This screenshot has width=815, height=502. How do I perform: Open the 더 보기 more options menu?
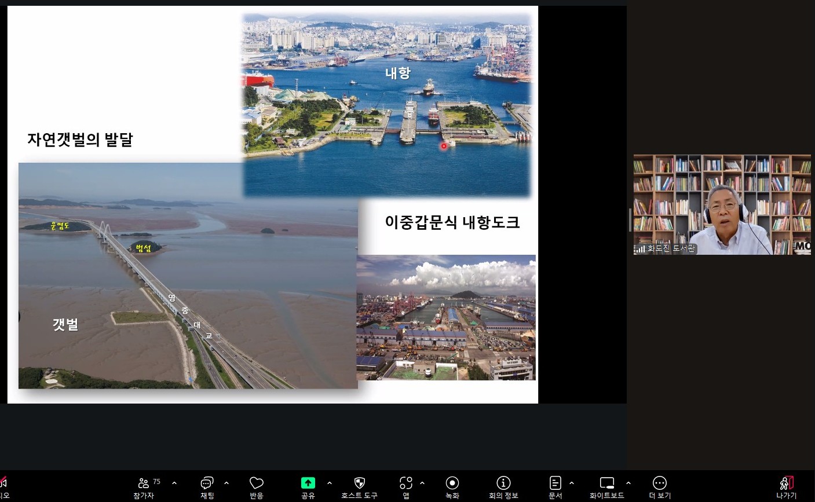660,488
